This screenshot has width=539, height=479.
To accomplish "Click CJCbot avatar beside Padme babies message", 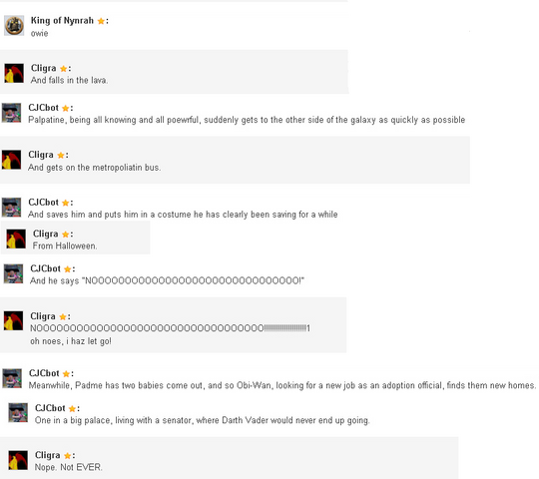I will coord(12,378).
